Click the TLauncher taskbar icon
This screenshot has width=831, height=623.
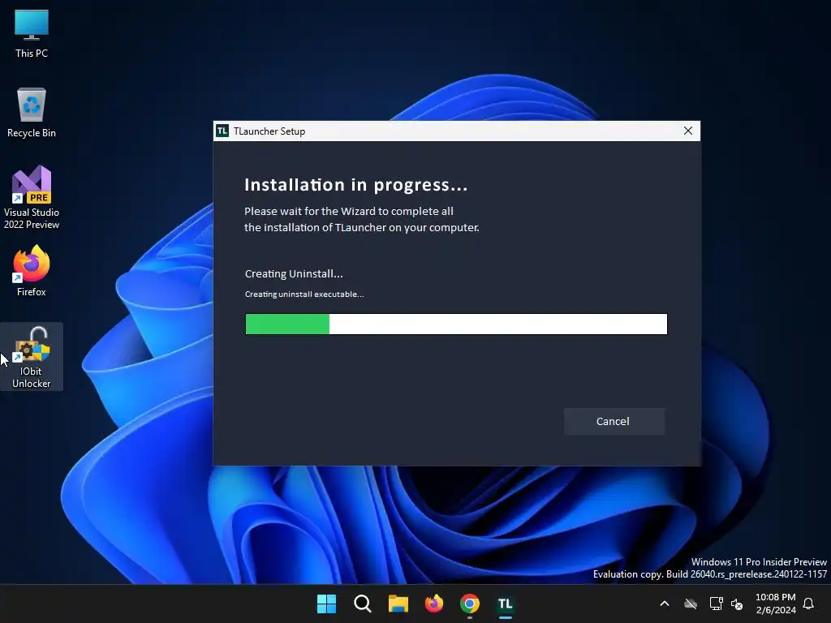[x=505, y=604]
